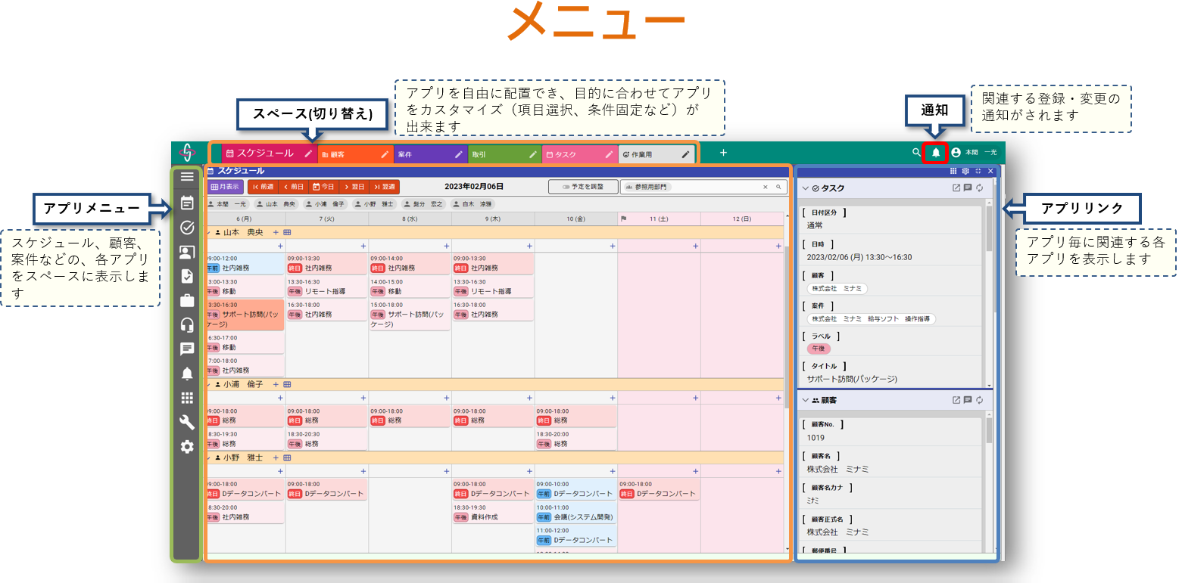Open タスク panel in new window
The width and height of the screenshot is (1182, 583).
(956, 188)
